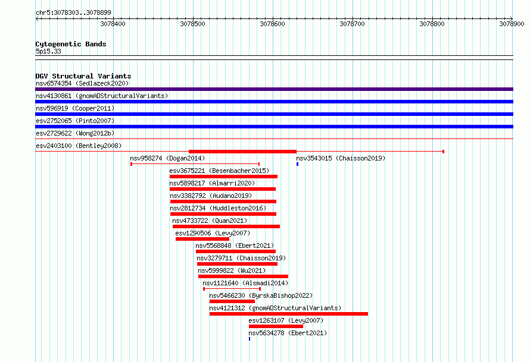Click the red bar under nsv3382792
The image size is (530, 362).
[223, 202]
